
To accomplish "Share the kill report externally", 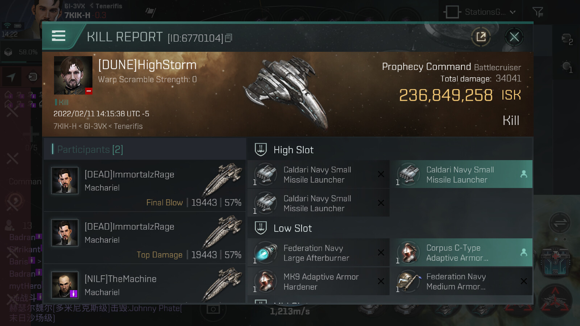I will click(x=481, y=37).
